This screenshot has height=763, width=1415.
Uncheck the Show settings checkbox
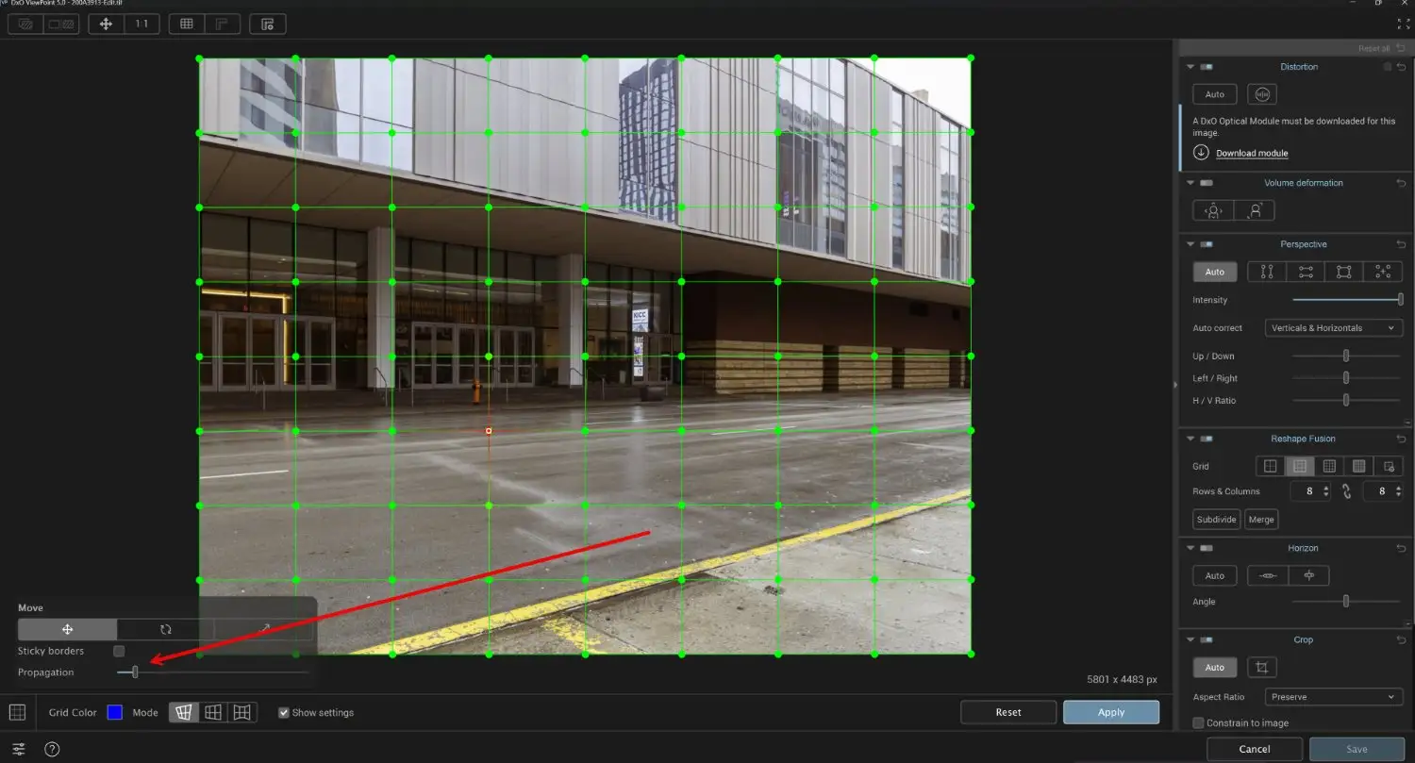tap(284, 712)
